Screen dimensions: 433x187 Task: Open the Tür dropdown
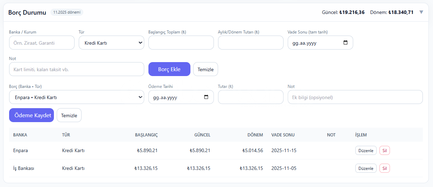click(x=111, y=43)
